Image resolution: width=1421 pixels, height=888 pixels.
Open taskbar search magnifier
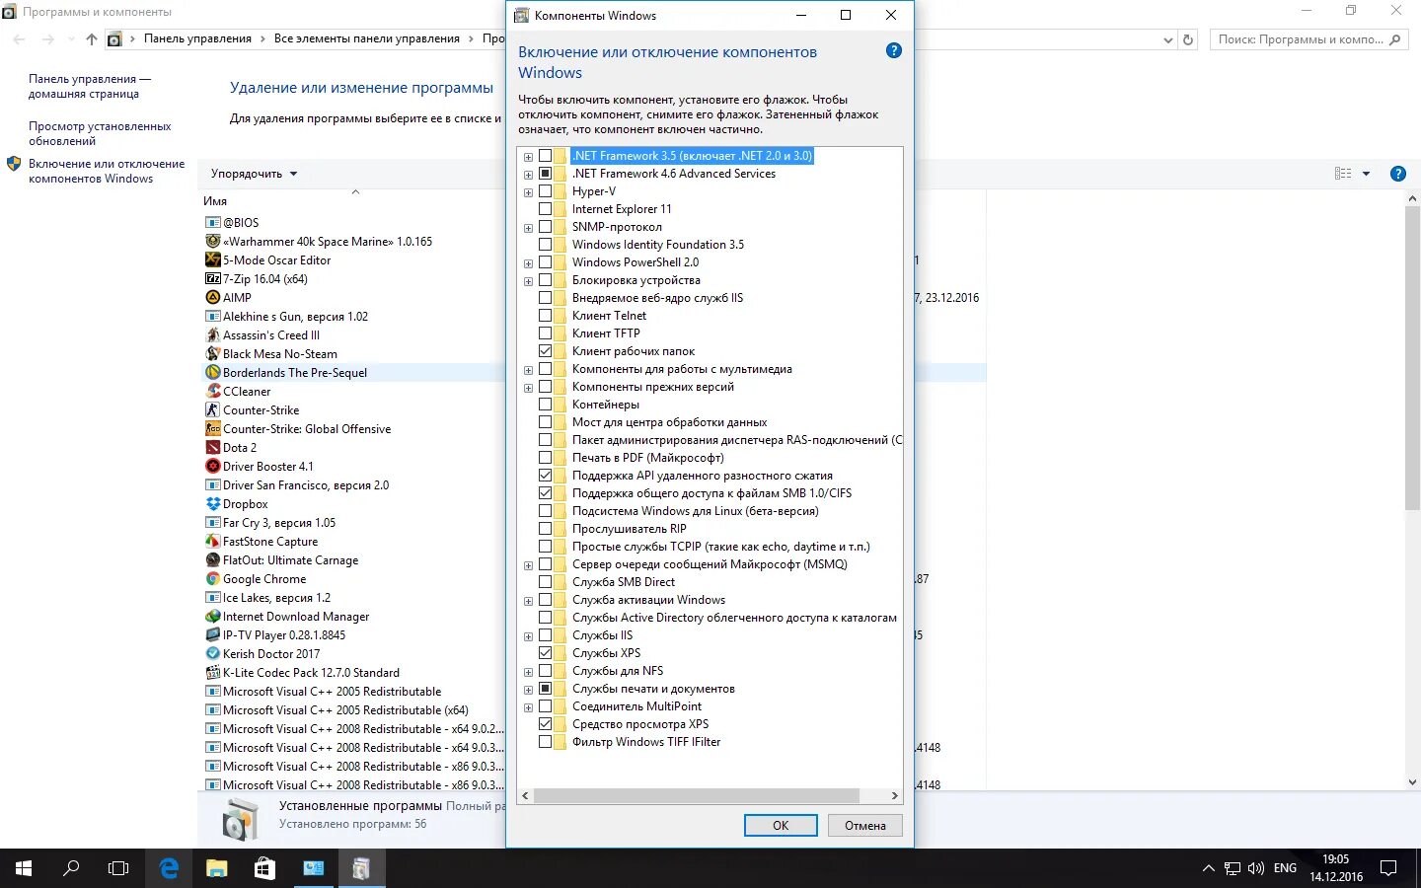pyautogui.click(x=71, y=868)
